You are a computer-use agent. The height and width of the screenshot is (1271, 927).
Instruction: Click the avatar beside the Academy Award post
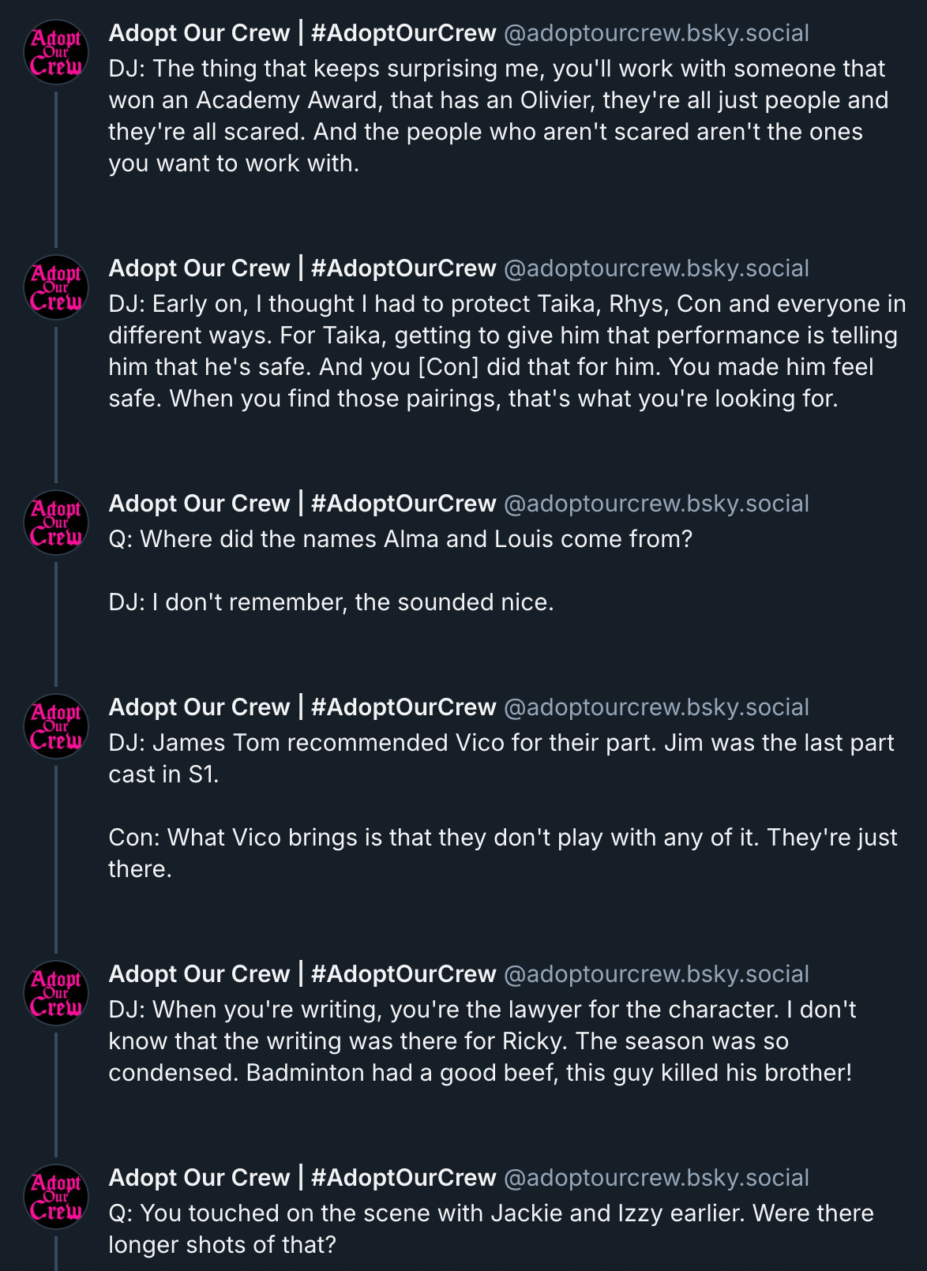point(55,52)
